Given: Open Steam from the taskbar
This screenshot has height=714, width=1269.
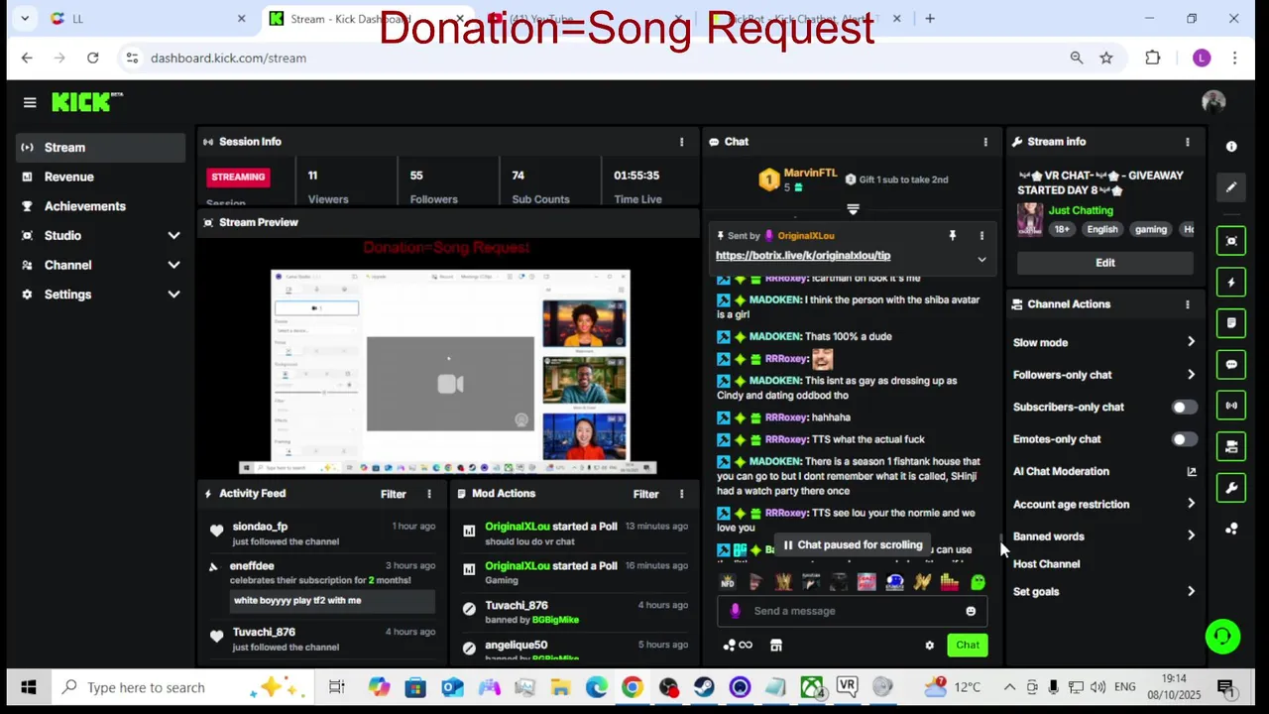Looking at the screenshot, I should pyautogui.click(x=704, y=687).
